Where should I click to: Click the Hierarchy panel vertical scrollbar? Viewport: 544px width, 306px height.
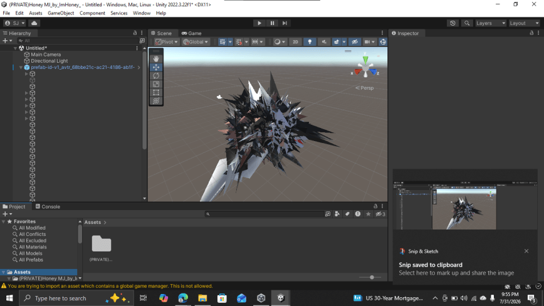pyautogui.click(x=144, y=100)
